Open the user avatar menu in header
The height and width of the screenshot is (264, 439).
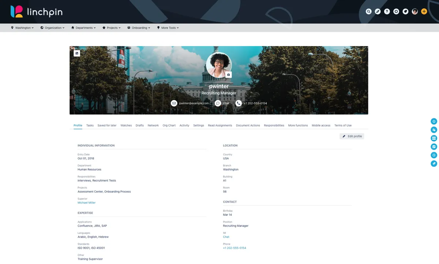tap(415, 11)
